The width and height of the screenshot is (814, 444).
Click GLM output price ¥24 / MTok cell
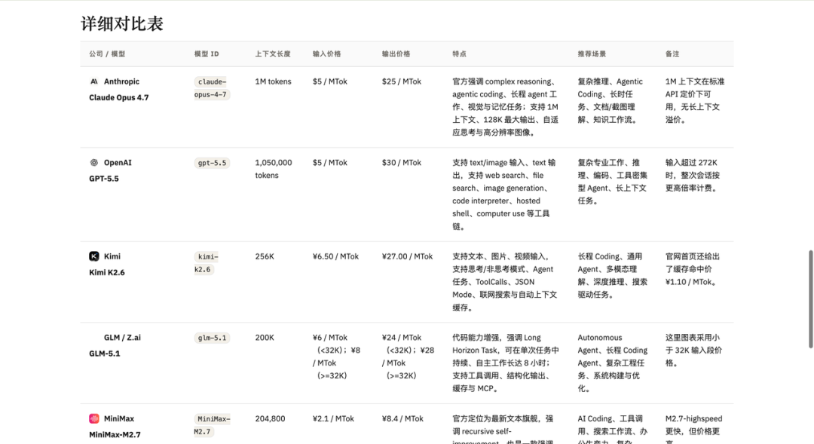[408, 357]
